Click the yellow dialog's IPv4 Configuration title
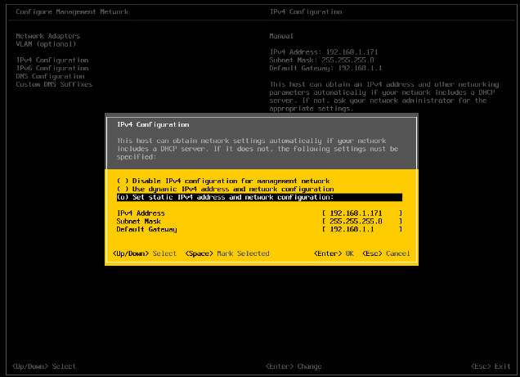Viewport: 520px width, 377px height. pyautogui.click(x=153, y=124)
